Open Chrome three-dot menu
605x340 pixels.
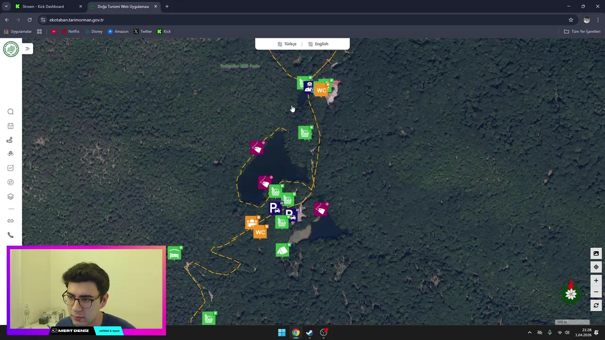pos(598,20)
